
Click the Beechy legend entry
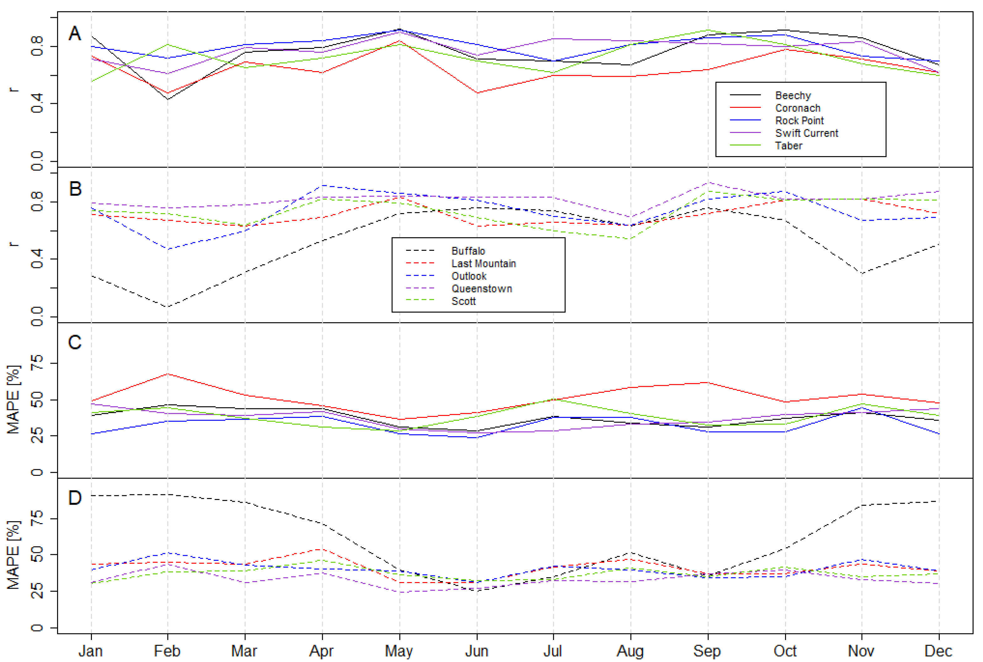(793, 95)
